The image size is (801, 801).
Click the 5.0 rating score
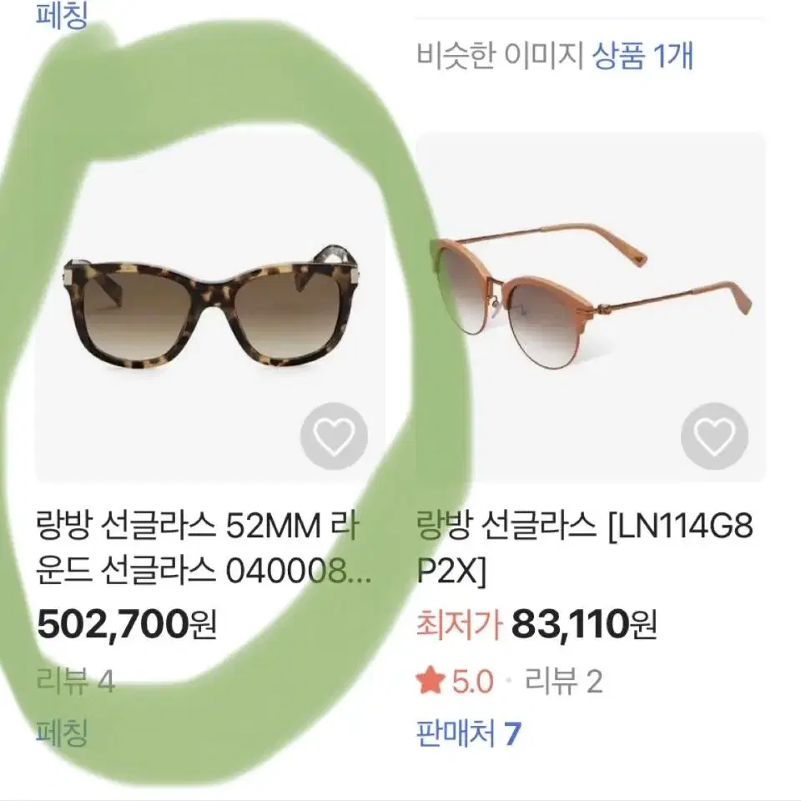[472, 682]
